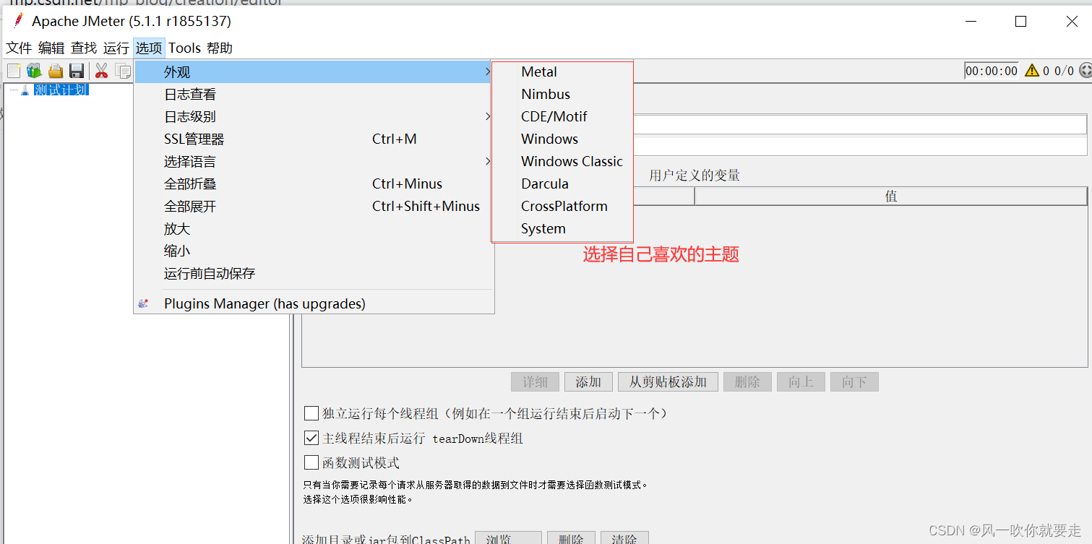Image resolution: width=1092 pixels, height=544 pixels.
Task: Click the flask icon of 测试计划
Action: pyautogui.click(x=25, y=90)
